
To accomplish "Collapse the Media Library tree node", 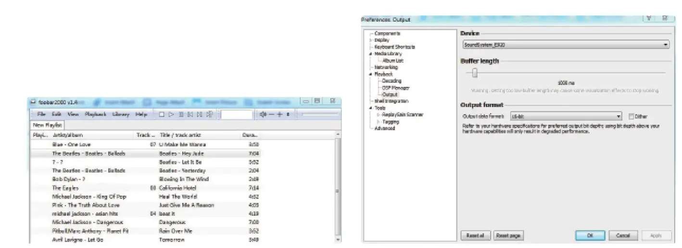I will coord(371,54).
